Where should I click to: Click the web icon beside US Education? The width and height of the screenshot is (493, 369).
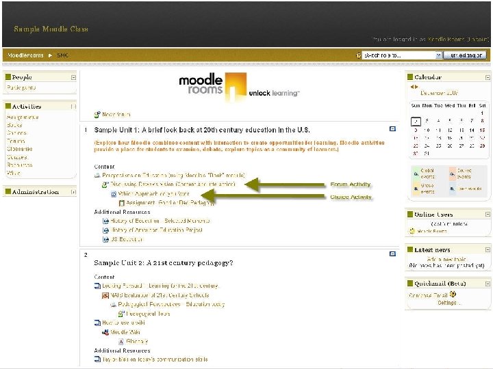click(105, 239)
